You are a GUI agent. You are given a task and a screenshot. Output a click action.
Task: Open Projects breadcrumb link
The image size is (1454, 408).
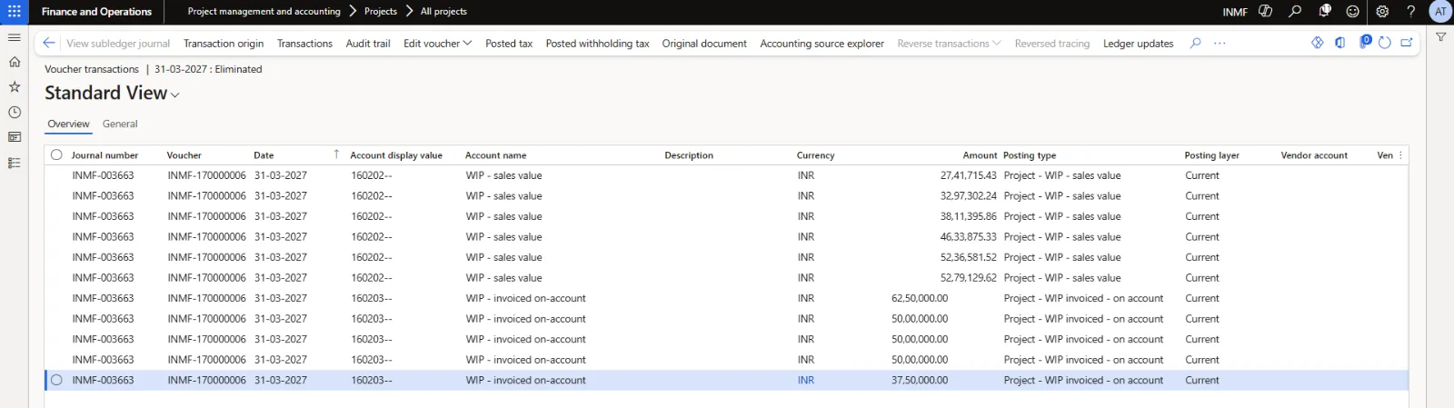tap(381, 12)
